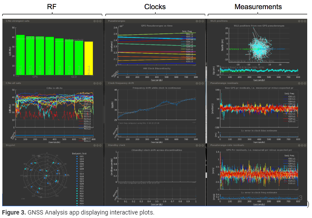
Task: Click rightmost header icon on Pseudoranges panel
Action: click(203, 21)
